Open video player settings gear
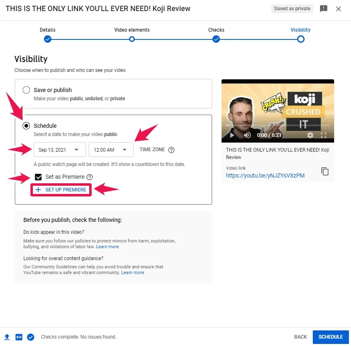Image resolution: width=351 pixels, height=346 pixels. [x=310, y=135]
